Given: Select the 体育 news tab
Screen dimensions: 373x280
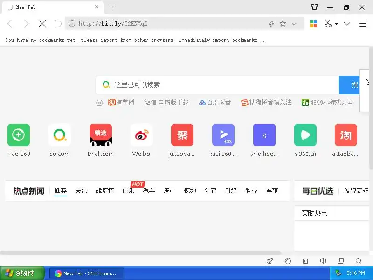Looking at the screenshot, I should point(211,190).
